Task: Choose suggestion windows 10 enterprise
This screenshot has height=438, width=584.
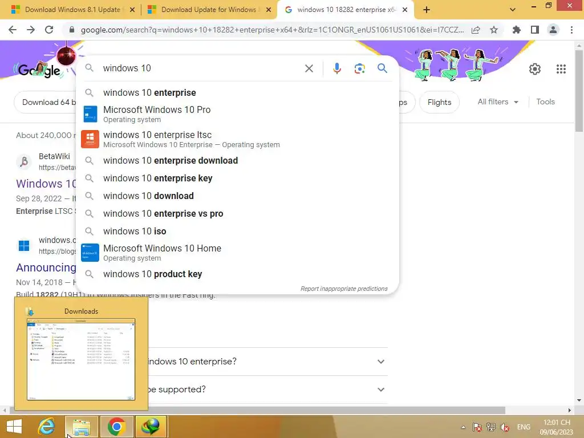Action: pyautogui.click(x=237, y=92)
